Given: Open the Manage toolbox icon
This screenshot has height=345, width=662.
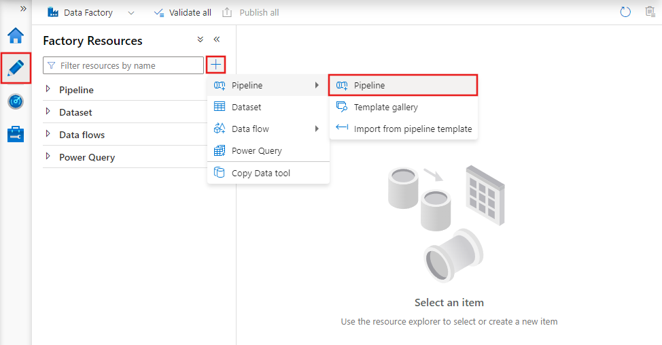Looking at the screenshot, I should pos(16,134).
